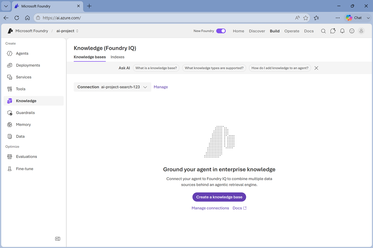Click the read aloud icon

coord(297,18)
